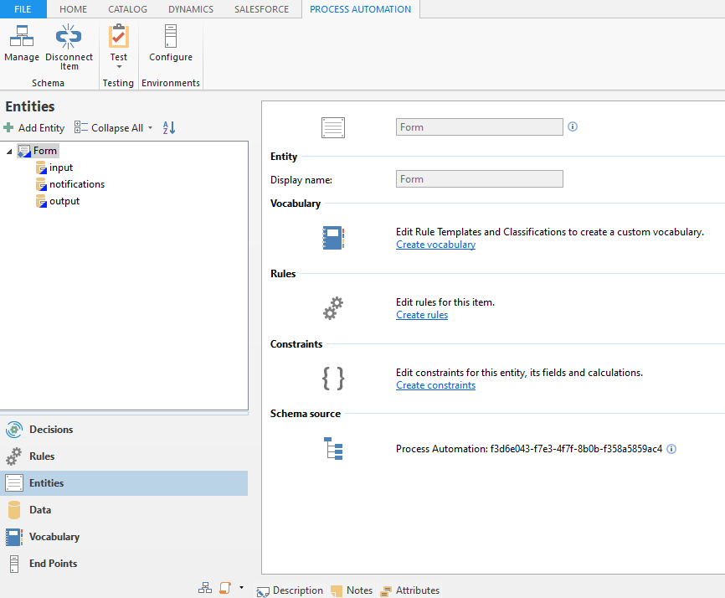The width and height of the screenshot is (725, 598).
Task: Select the notifications entity in tree
Action: pos(76,184)
